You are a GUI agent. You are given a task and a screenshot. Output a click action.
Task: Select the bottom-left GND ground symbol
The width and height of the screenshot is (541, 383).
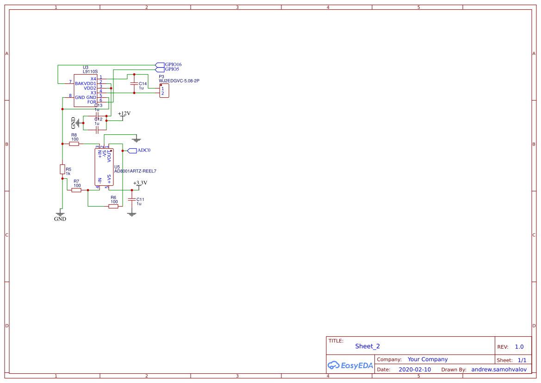point(60,214)
